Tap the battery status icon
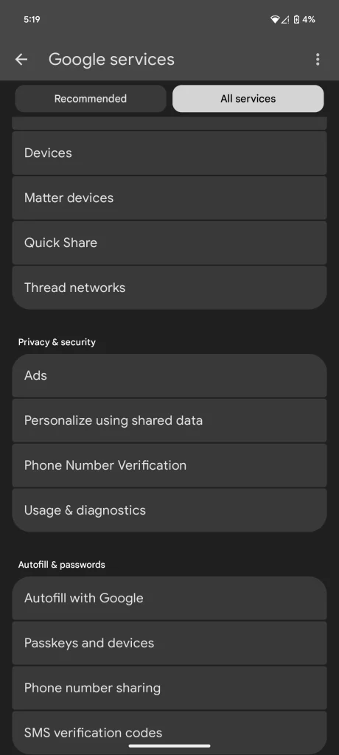 pyautogui.click(x=296, y=20)
